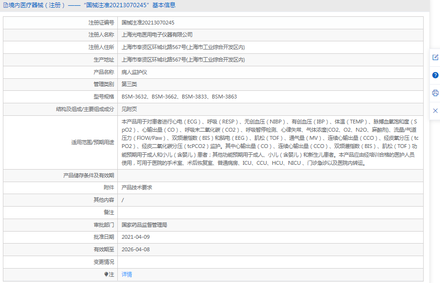Open the help question mark icon
440x283 pixels.
(435, 75)
